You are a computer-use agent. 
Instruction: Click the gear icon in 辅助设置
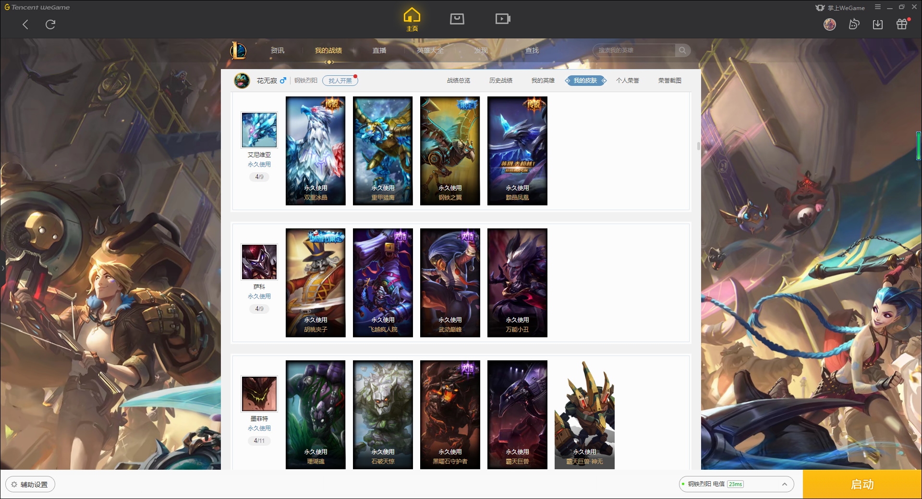tap(14, 485)
